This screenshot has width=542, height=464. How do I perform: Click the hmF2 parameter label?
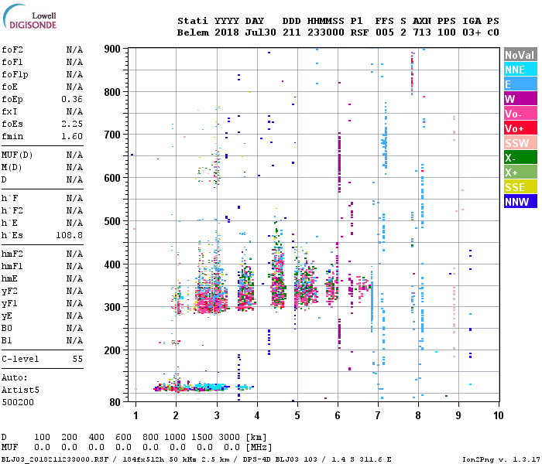(12, 254)
